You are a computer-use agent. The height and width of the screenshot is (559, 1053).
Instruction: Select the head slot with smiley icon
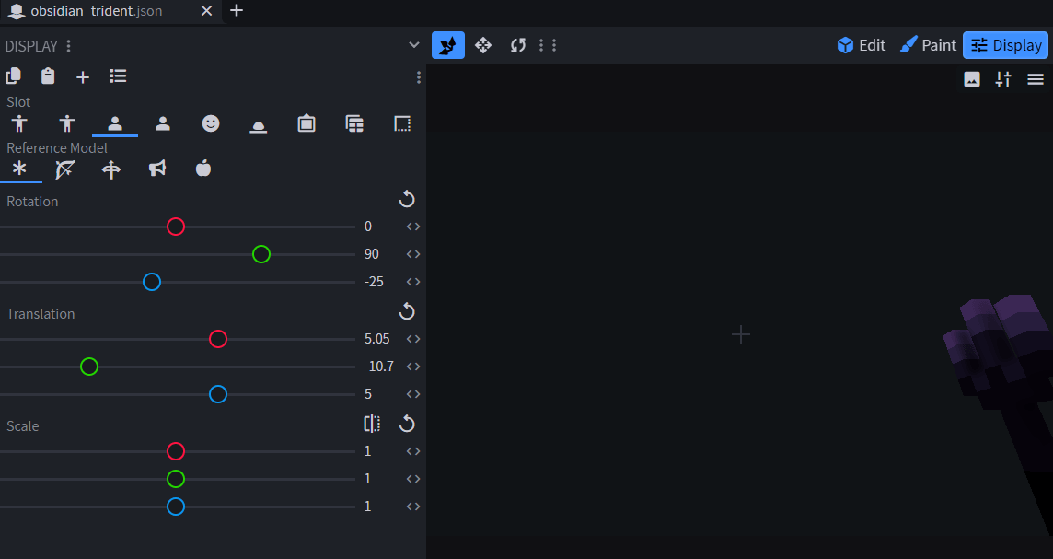pos(211,123)
